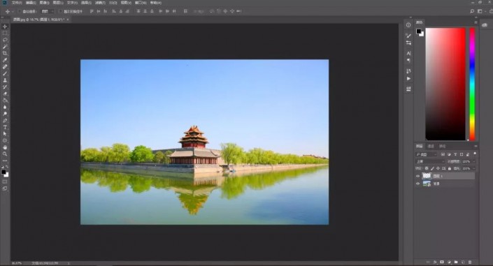The image size is (493, 266).
Task: Add a layer mask from Layers panel bottom
Action: pos(442,262)
